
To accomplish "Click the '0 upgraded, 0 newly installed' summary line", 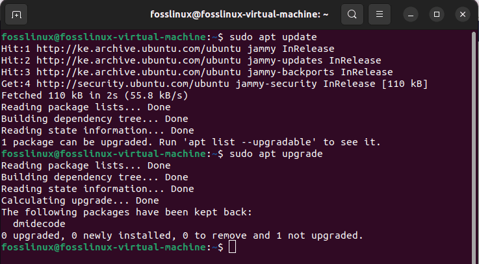I will 182,235.
